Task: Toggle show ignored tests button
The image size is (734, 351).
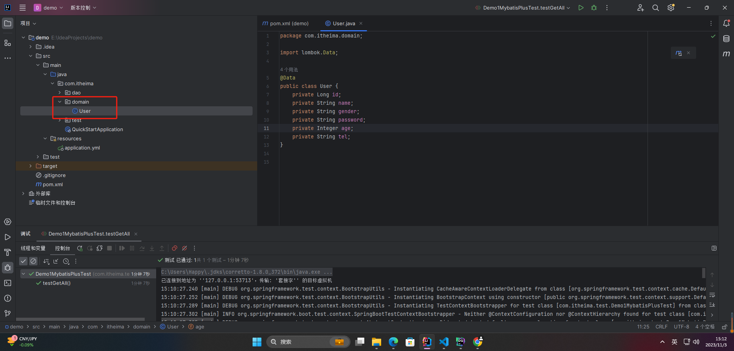Action: tap(33, 261)
